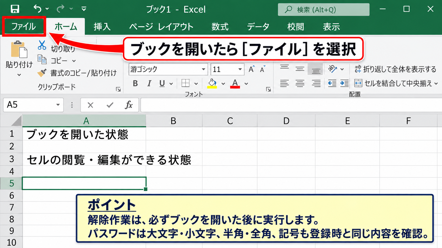
Task: Click the center text icon
Action: coord(300,84)
